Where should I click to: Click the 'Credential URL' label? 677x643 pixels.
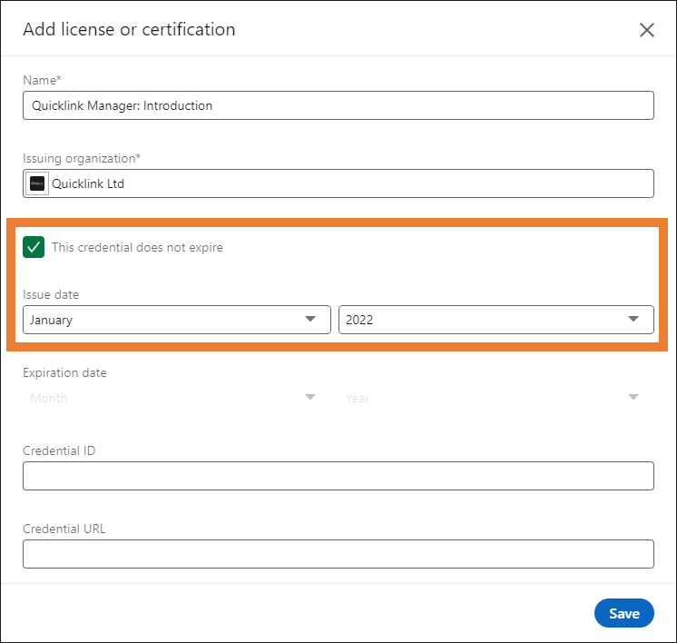64,529
